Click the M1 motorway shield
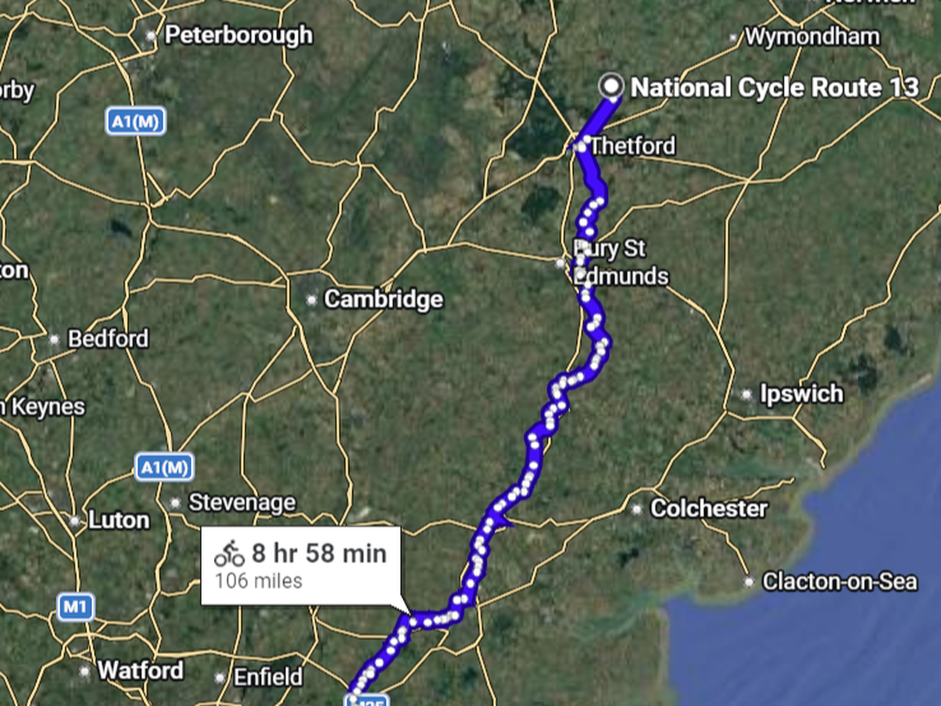The width and height of the screenshot is (941, 706). (x=75, y=606)
